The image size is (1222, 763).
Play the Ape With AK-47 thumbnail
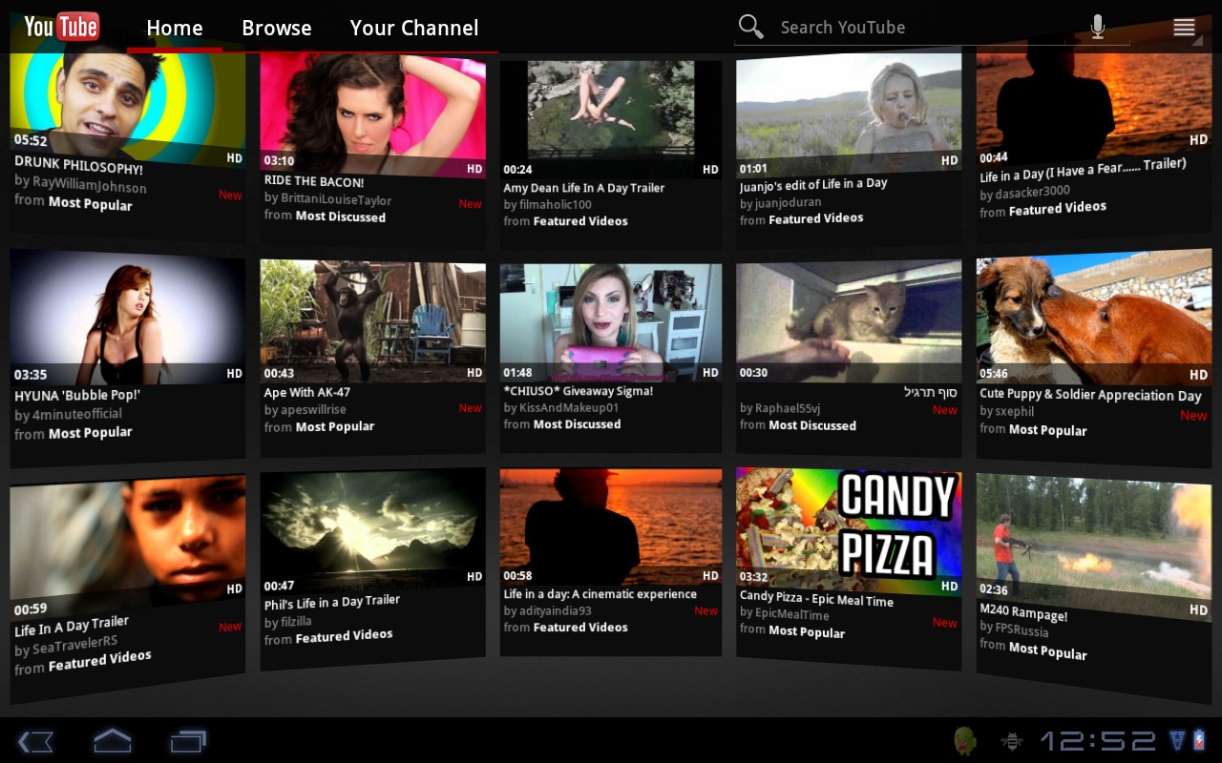coord(373,321)
